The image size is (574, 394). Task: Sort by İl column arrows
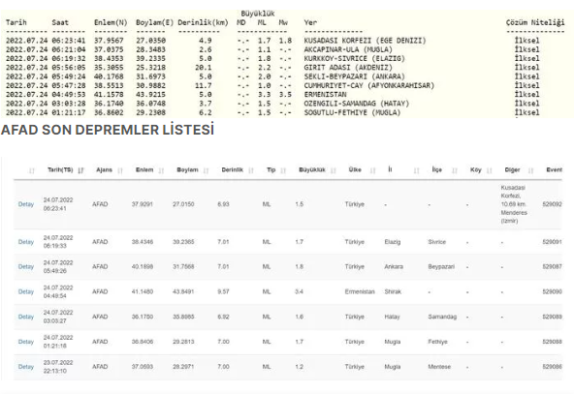click(x=416, y=170)
